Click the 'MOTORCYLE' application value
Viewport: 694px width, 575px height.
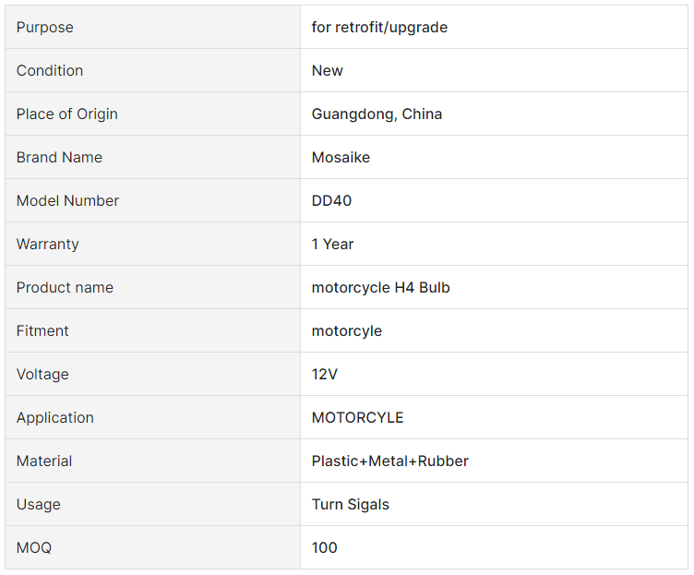358,417
